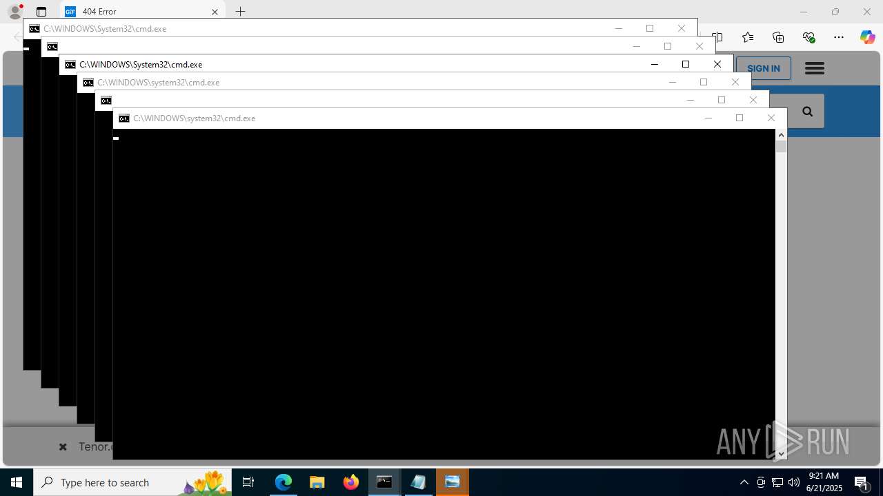Screen dimensions: 883x496
Task: Open Edge Favorites star icon
Action: 748,37
